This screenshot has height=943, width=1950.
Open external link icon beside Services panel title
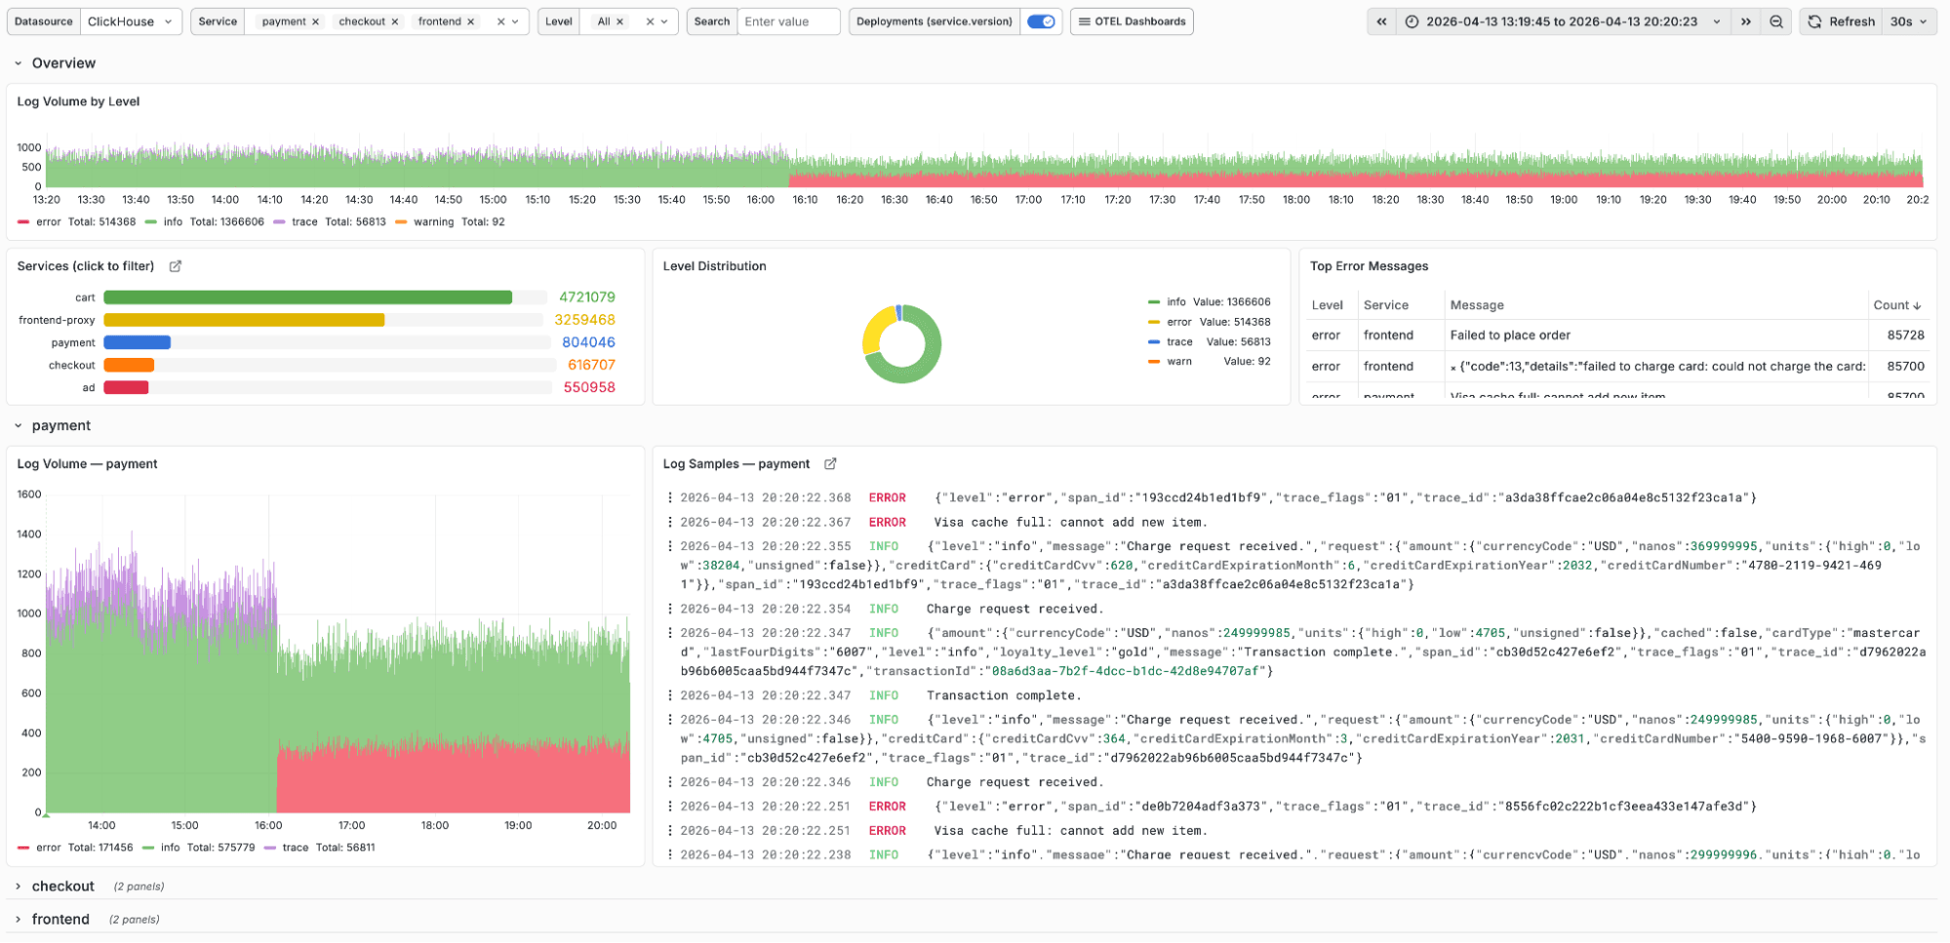pos(176,266)
